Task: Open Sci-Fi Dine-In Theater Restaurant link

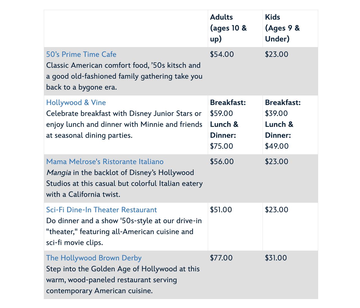Action: point(101,210)
